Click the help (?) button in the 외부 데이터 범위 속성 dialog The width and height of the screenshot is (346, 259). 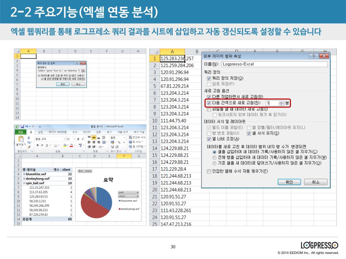(x=314, y=56)
